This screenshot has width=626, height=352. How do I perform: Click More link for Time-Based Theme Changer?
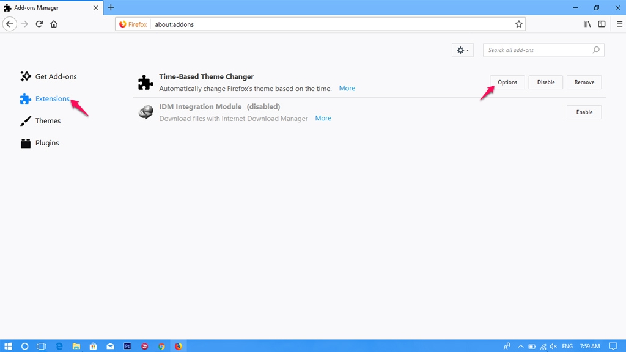click(x=347, y=88)
